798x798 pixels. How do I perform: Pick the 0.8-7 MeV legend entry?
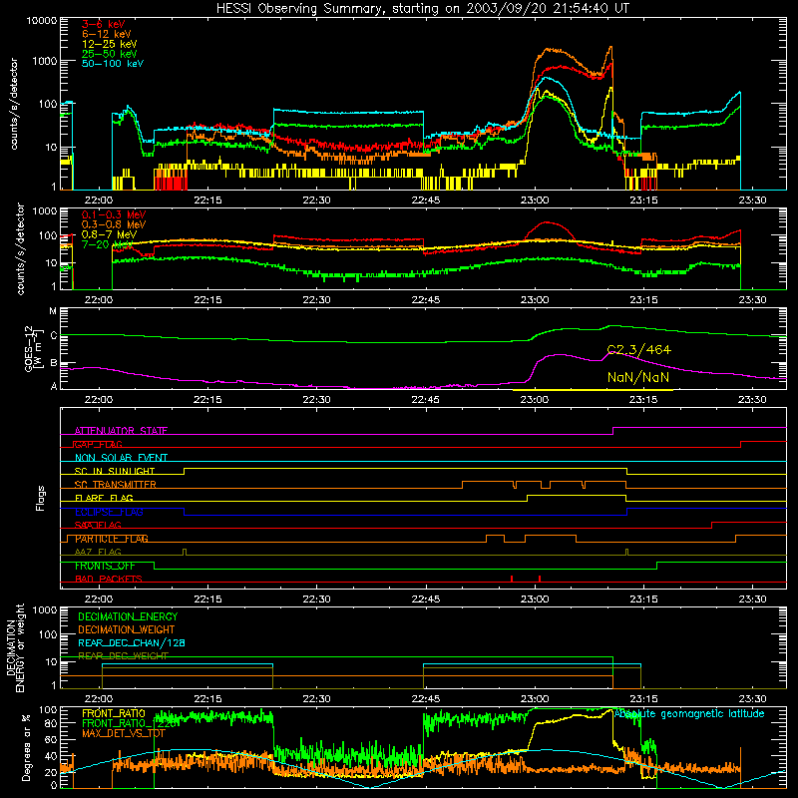(x=110, y=234)
